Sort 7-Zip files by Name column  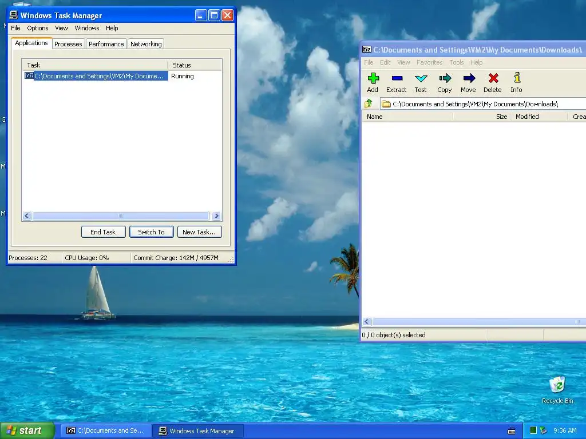407,117
